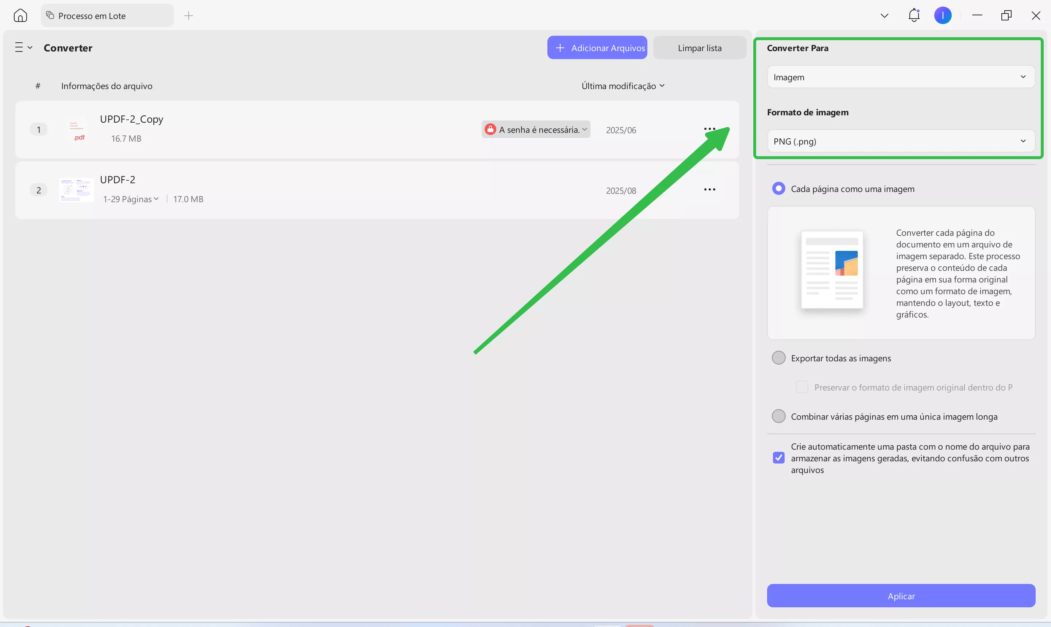This screenshot has width=1051, height=627.
Task: Open the three-dot menu for UPDF-2
Action: 709,190
